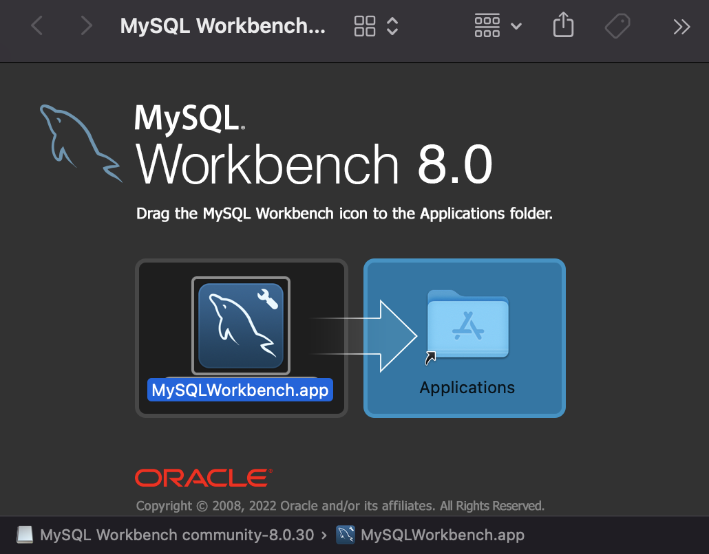The height and width of the screenshot is (554, 709).
Task: Click the Edit Tags icon
Action: [617, 25]
